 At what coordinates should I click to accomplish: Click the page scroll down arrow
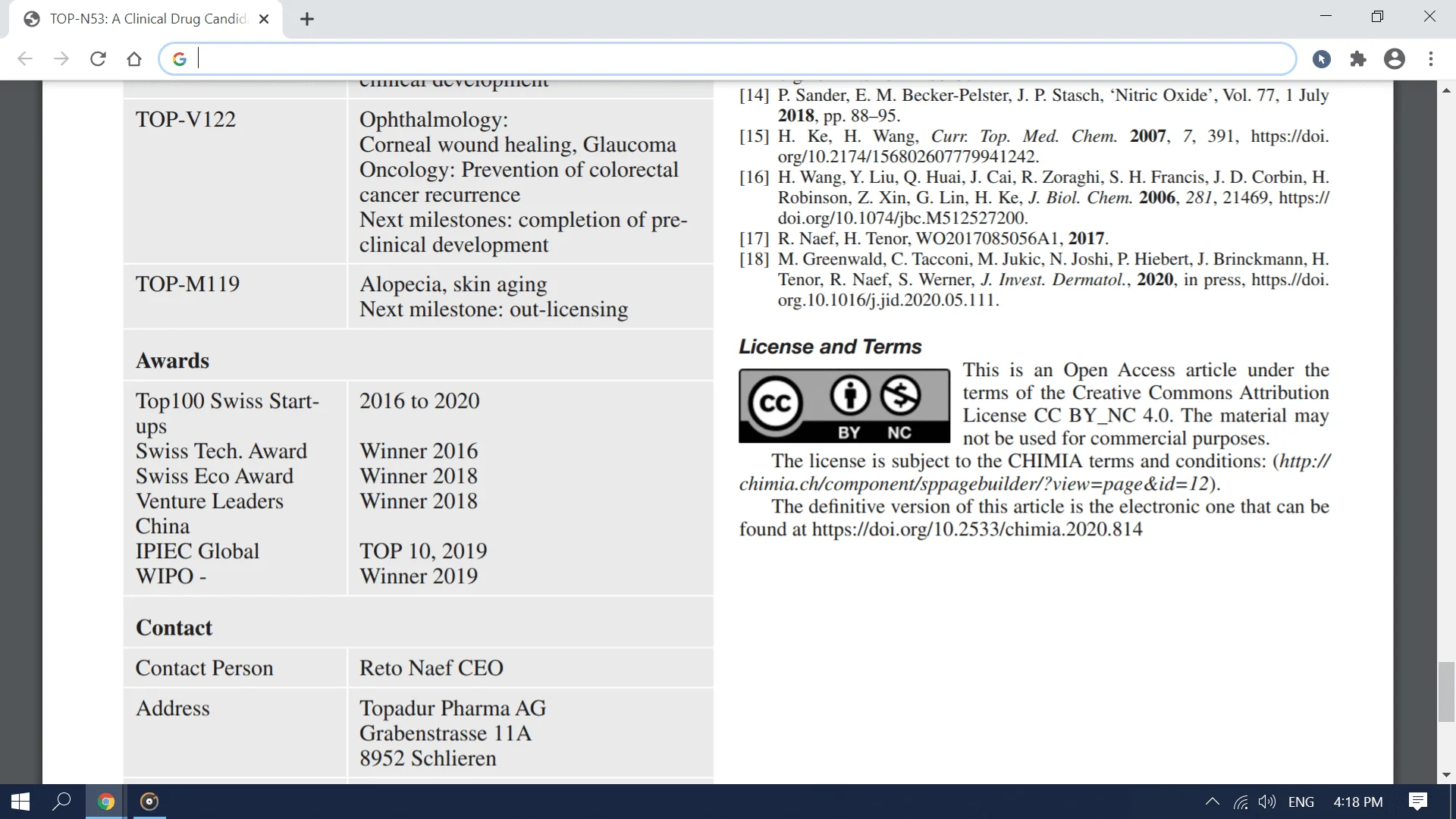pyautogui.click(x=1446, y=775)
